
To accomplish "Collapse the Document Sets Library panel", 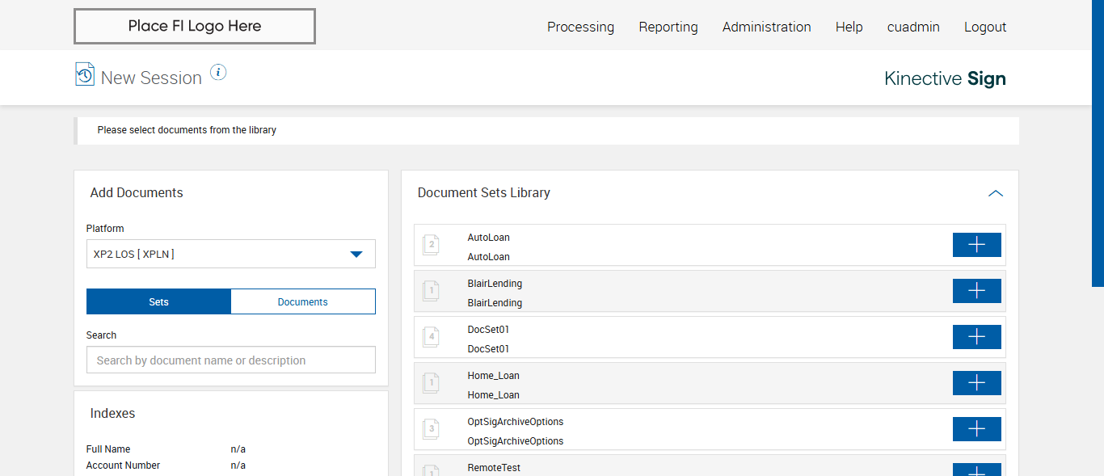I will 995,193.
